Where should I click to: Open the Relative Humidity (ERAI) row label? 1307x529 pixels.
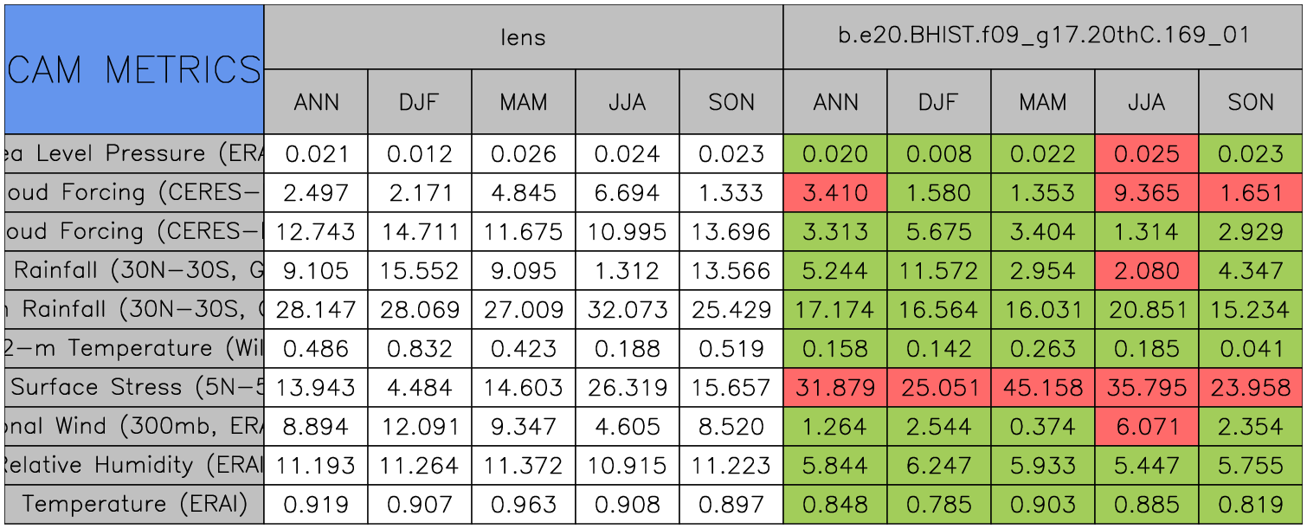point(133,466)
